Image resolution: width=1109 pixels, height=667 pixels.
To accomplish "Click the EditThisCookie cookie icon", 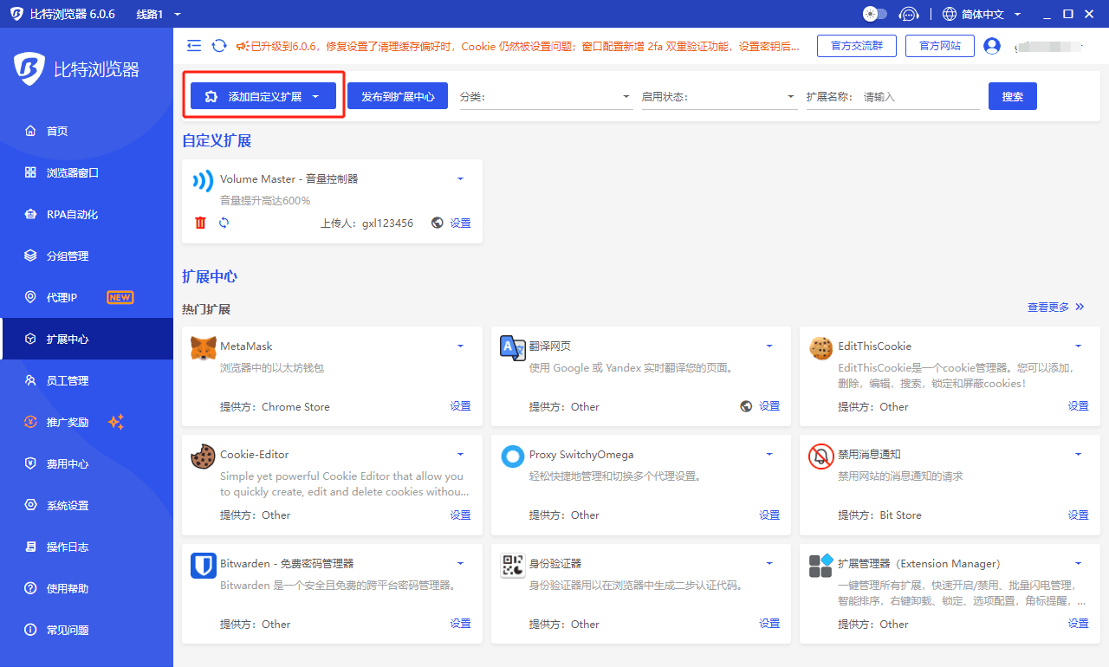I will [821, 348].
